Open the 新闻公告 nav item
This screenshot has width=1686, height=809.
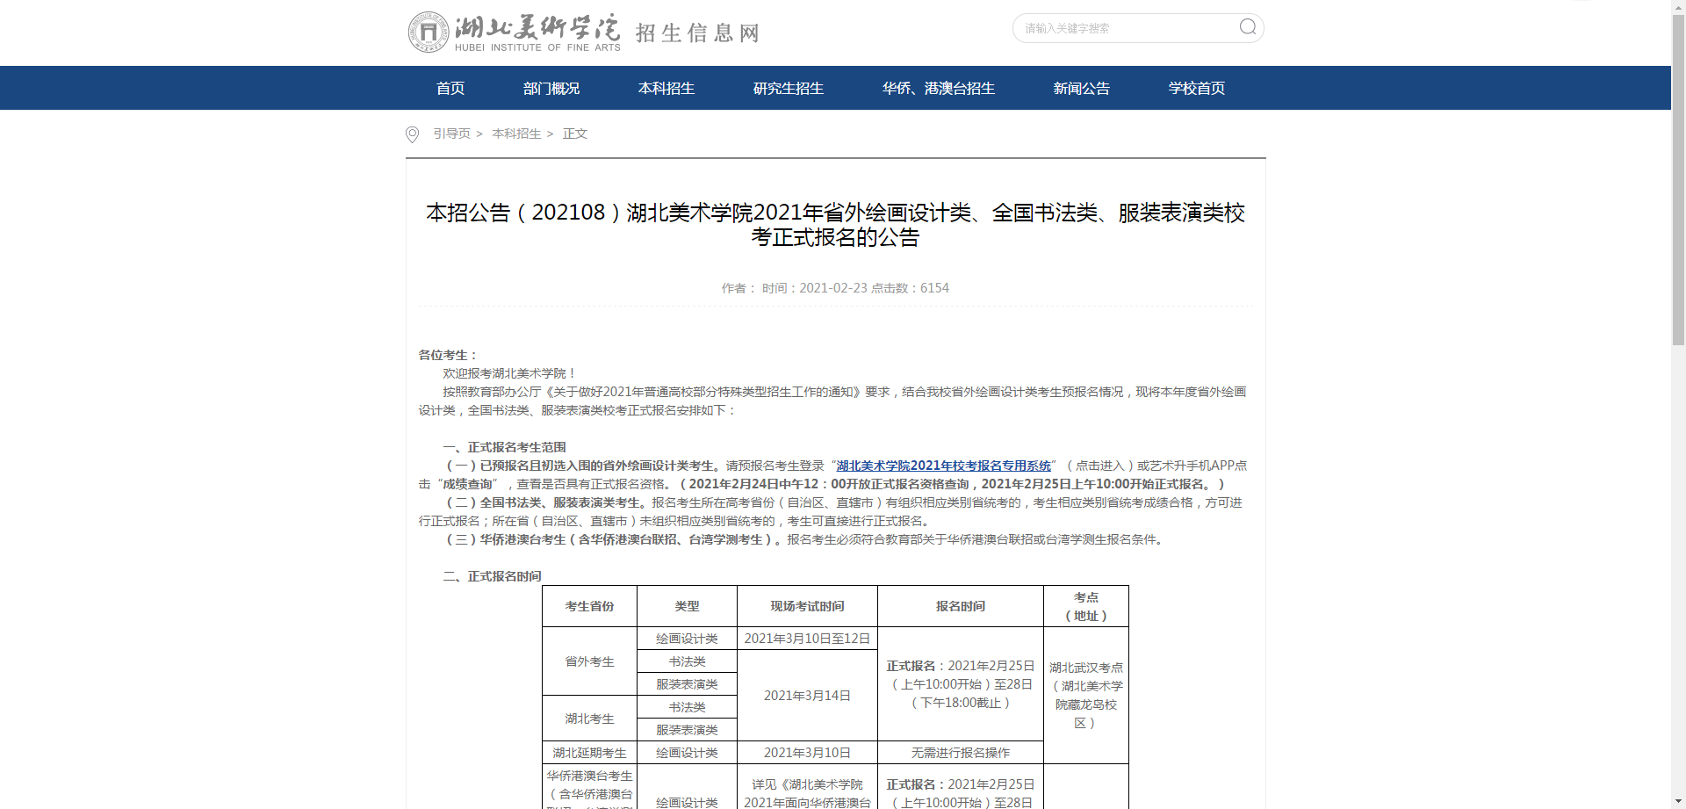[1082, 88]
